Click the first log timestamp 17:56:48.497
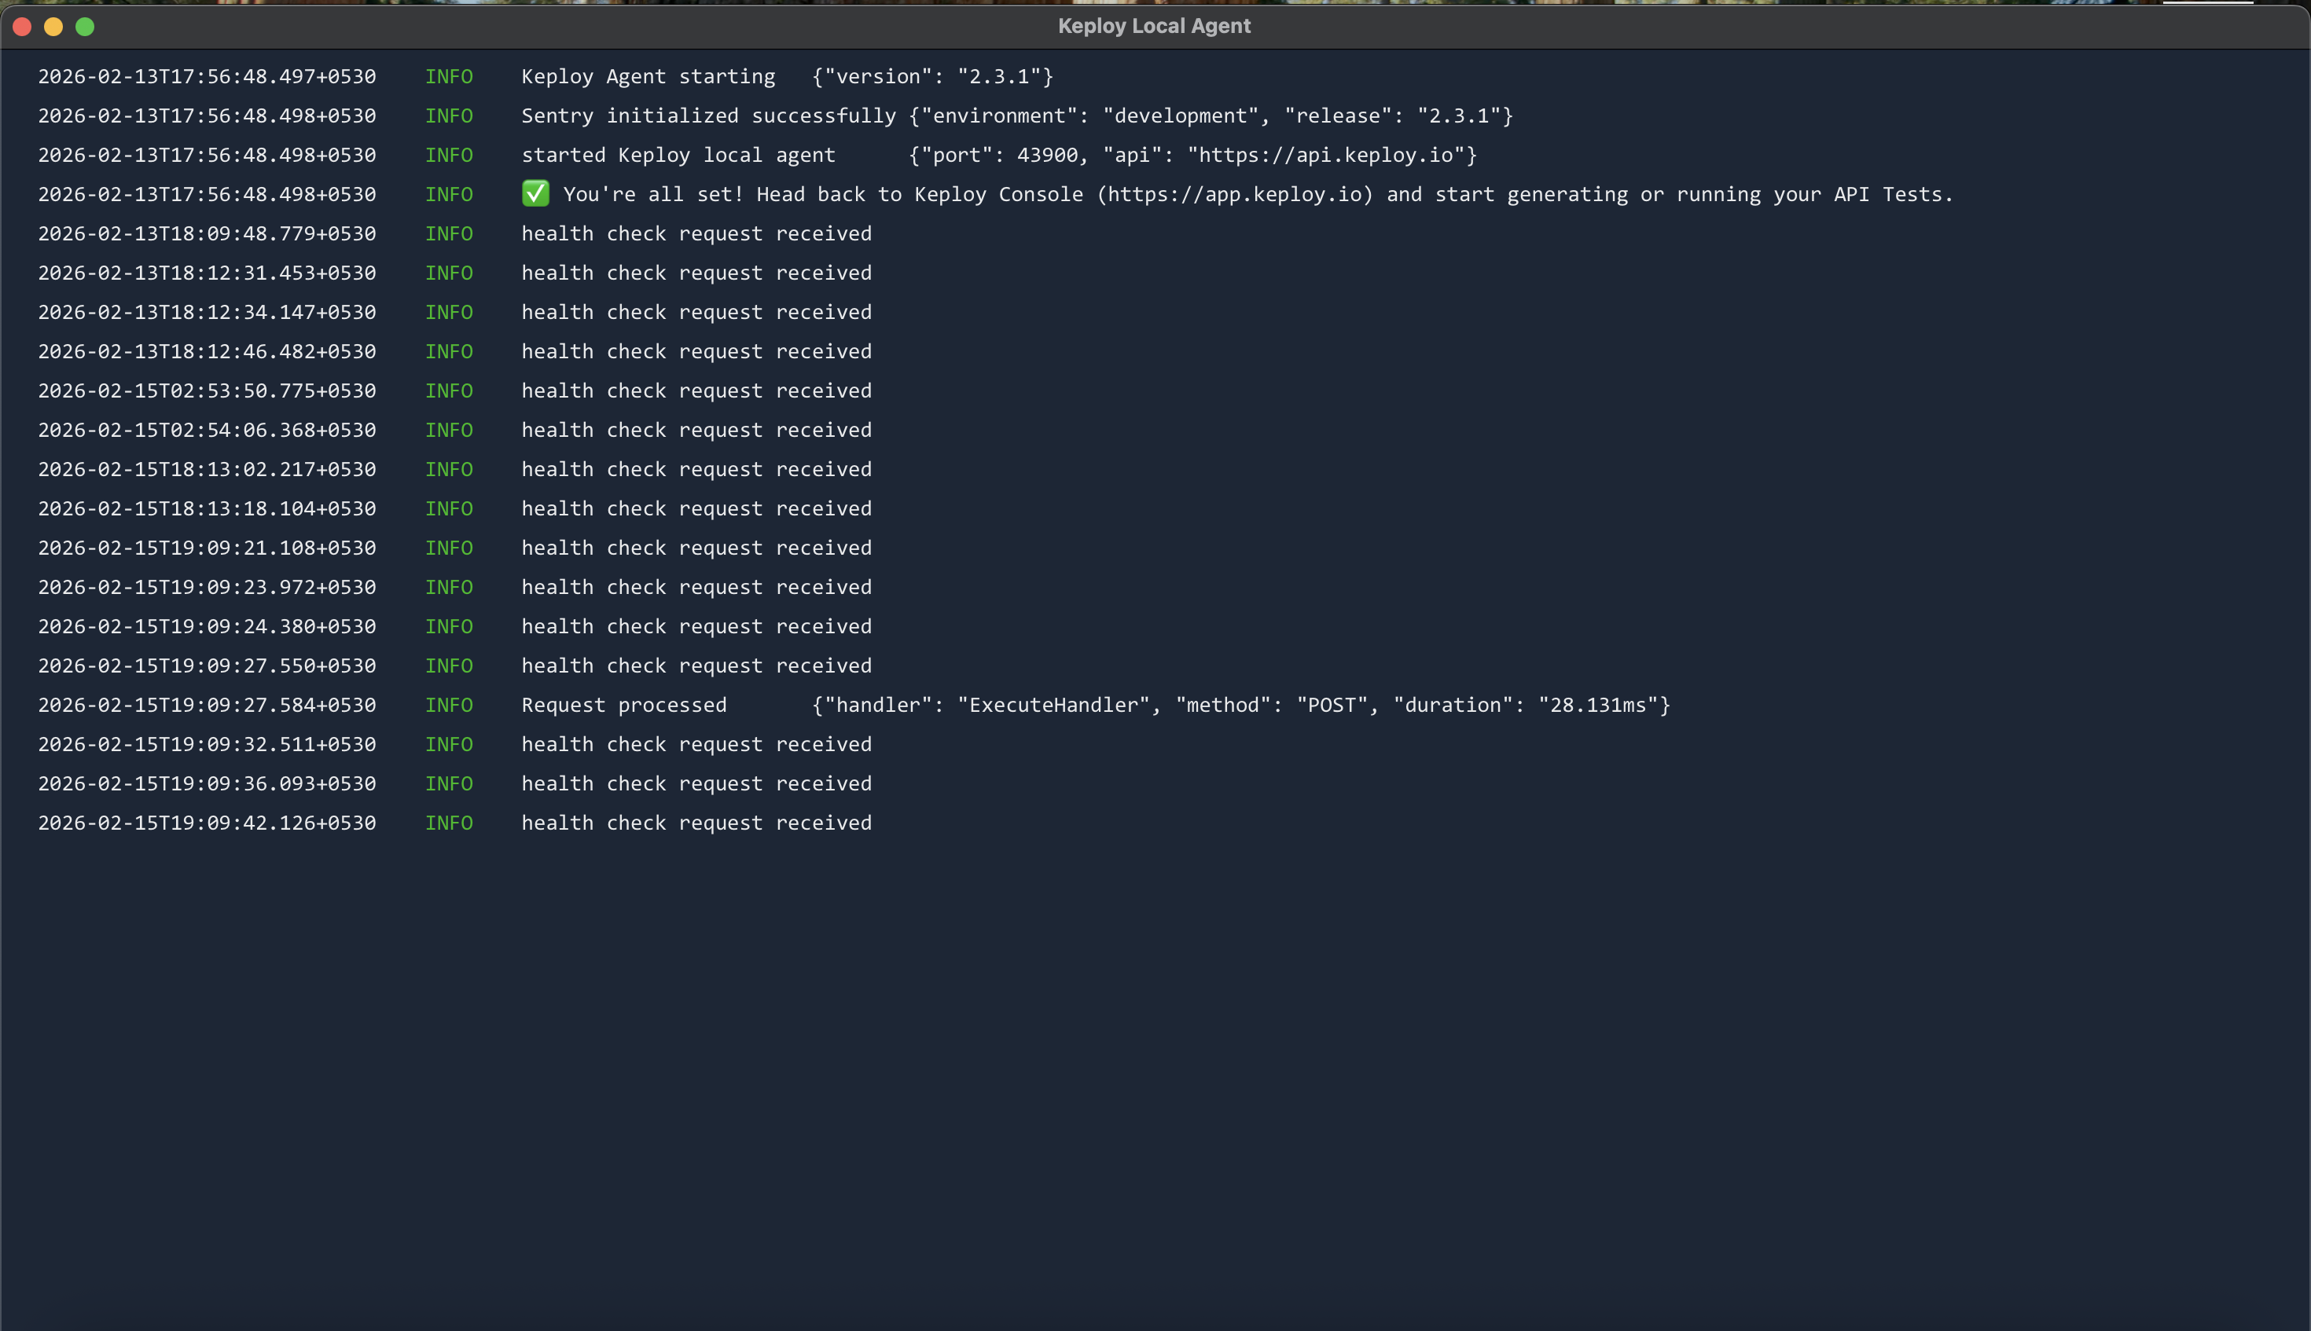The image size is (2311, 1331). pyautogui.click(x=207, y=77)
